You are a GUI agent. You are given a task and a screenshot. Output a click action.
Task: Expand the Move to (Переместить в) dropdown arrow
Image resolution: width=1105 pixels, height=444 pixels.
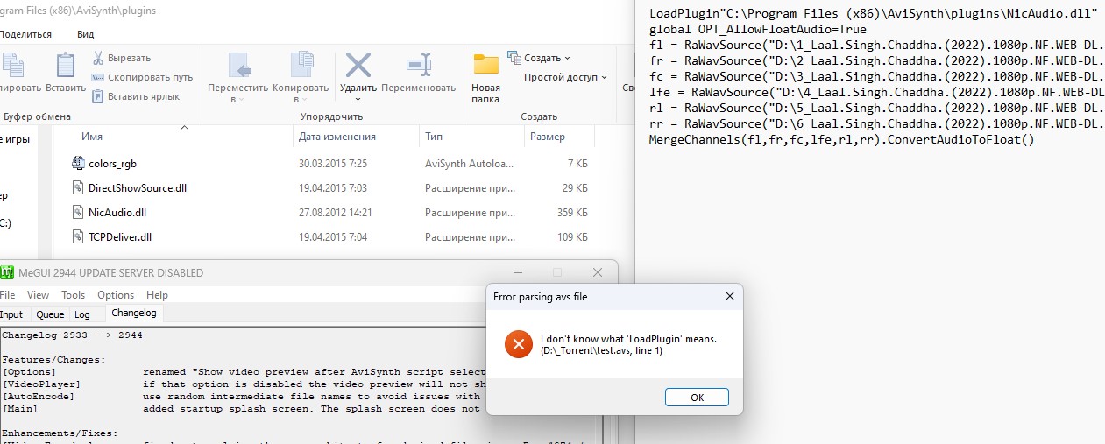click(x=244, y=100)
